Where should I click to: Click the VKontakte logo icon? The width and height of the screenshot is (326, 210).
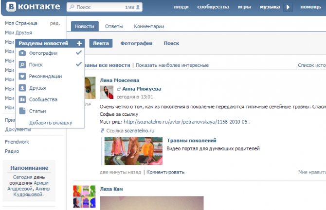[x=11, y=7]
